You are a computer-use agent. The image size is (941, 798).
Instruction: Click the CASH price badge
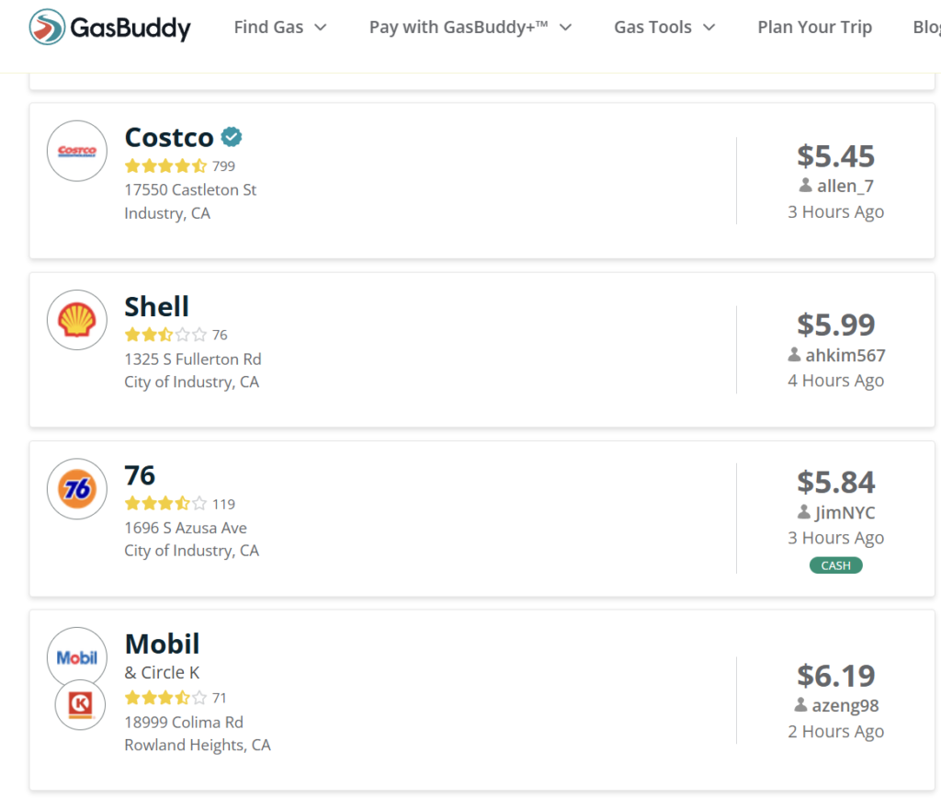[x=835, y=565]
